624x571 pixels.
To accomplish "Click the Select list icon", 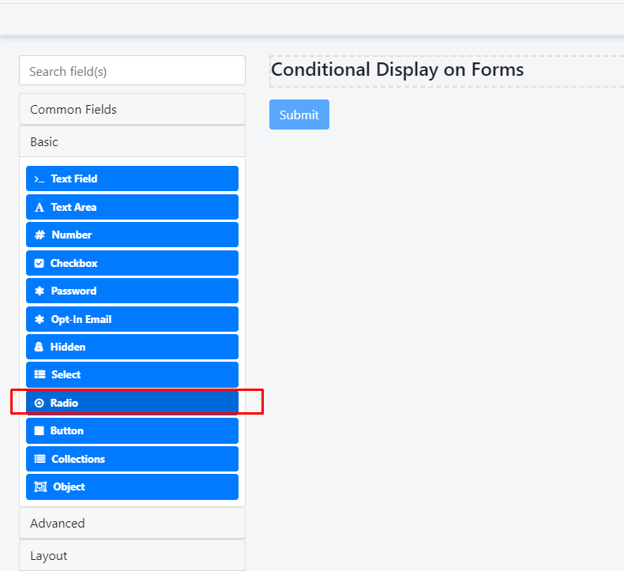I will [39, 375].
